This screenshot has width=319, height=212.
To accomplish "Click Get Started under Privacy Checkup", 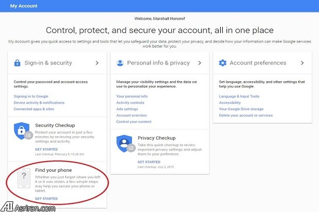I will pos(148,162).
